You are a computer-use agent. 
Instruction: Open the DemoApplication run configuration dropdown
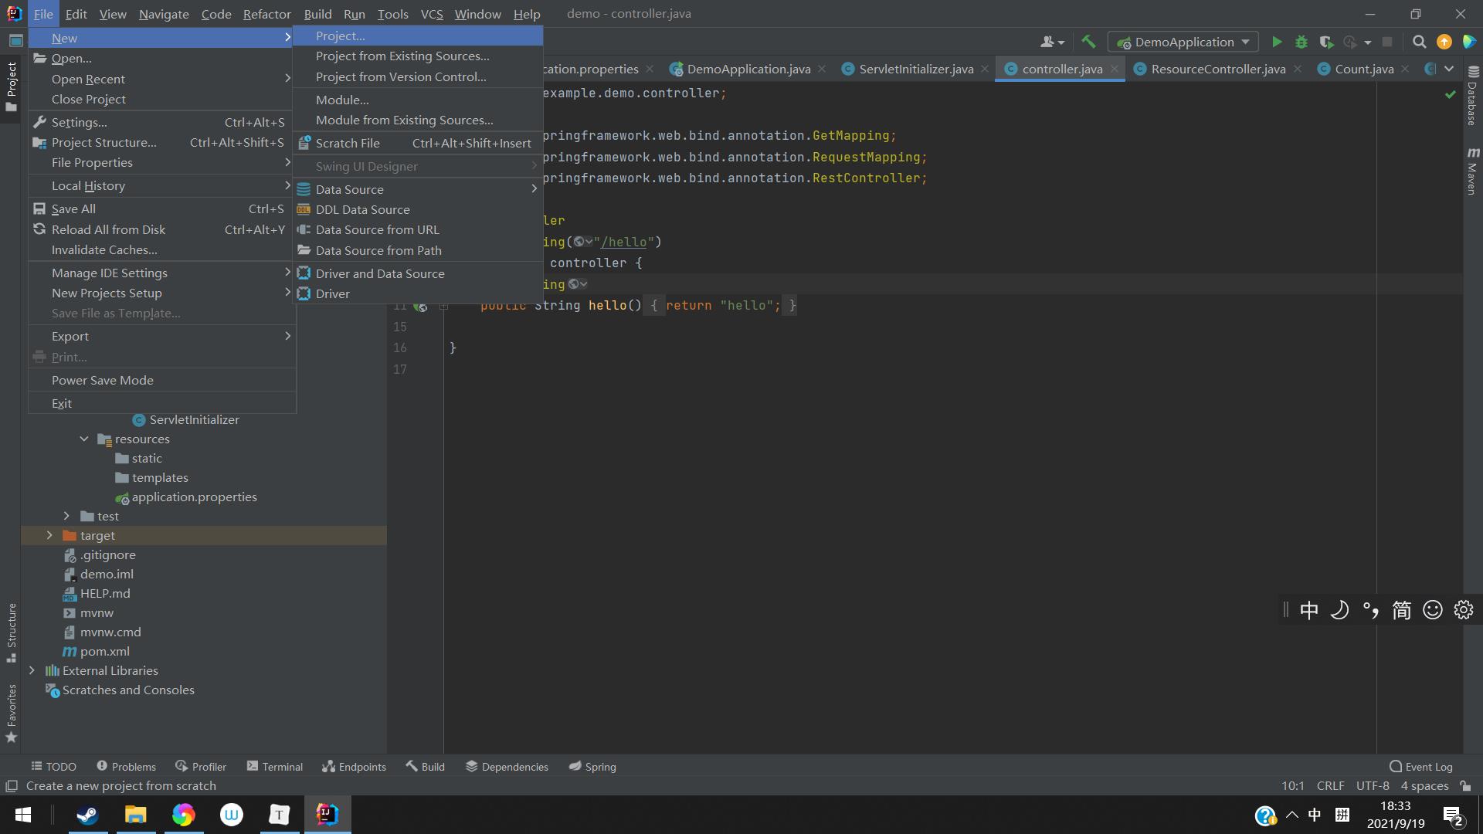(1183, 42)
